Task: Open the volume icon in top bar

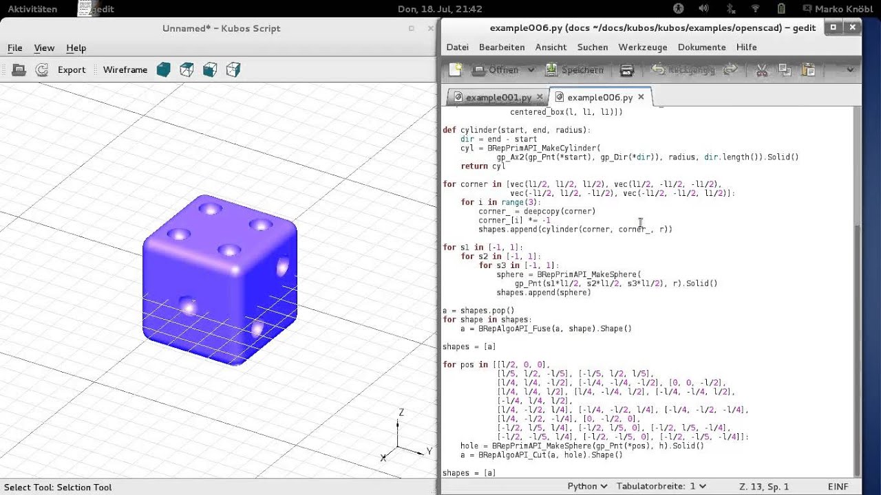Action: tap(703, 9)
